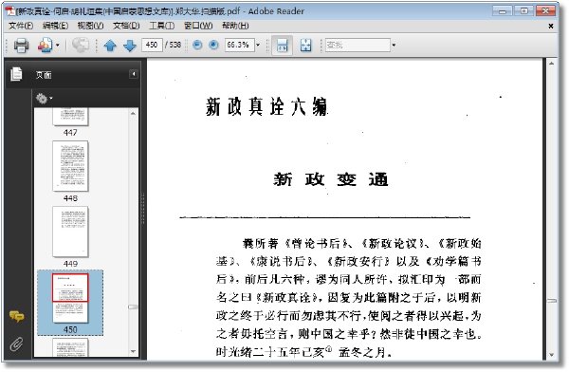Open the 编辑(E) menu
Screen dimensions: 569x372
point(56,26)
